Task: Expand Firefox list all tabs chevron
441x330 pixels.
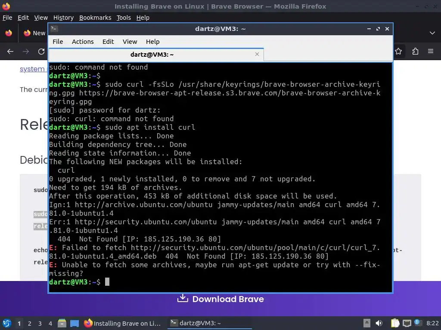Action: click(432, 33)
